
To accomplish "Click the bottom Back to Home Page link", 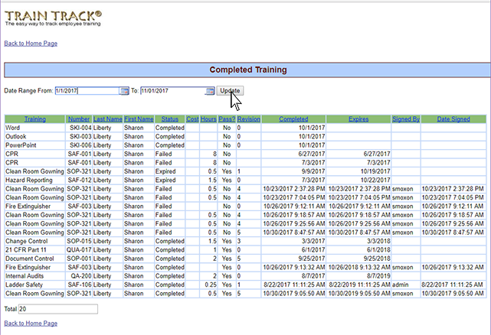I will click(31, 324).
